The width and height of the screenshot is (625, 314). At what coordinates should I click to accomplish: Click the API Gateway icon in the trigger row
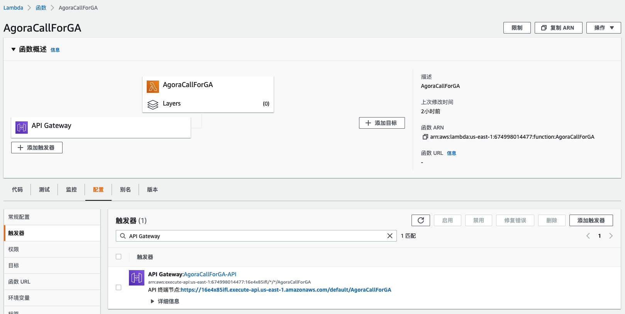(137, 278)
